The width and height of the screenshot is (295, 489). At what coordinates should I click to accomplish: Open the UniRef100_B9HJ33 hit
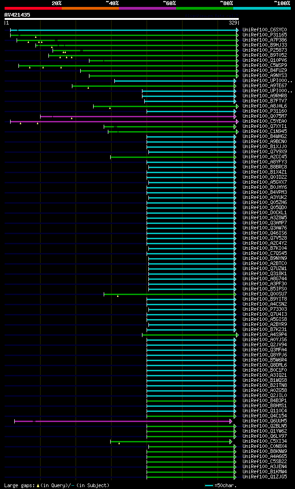point(265,45)
